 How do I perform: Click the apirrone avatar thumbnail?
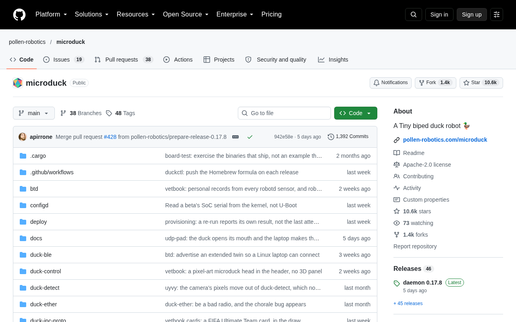(x=23, y=137)
